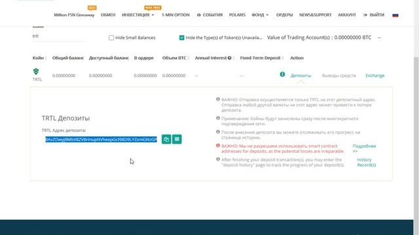Enable Hide Small Balances checkbox
Screen dimensions: 419x235
point(111,38)
